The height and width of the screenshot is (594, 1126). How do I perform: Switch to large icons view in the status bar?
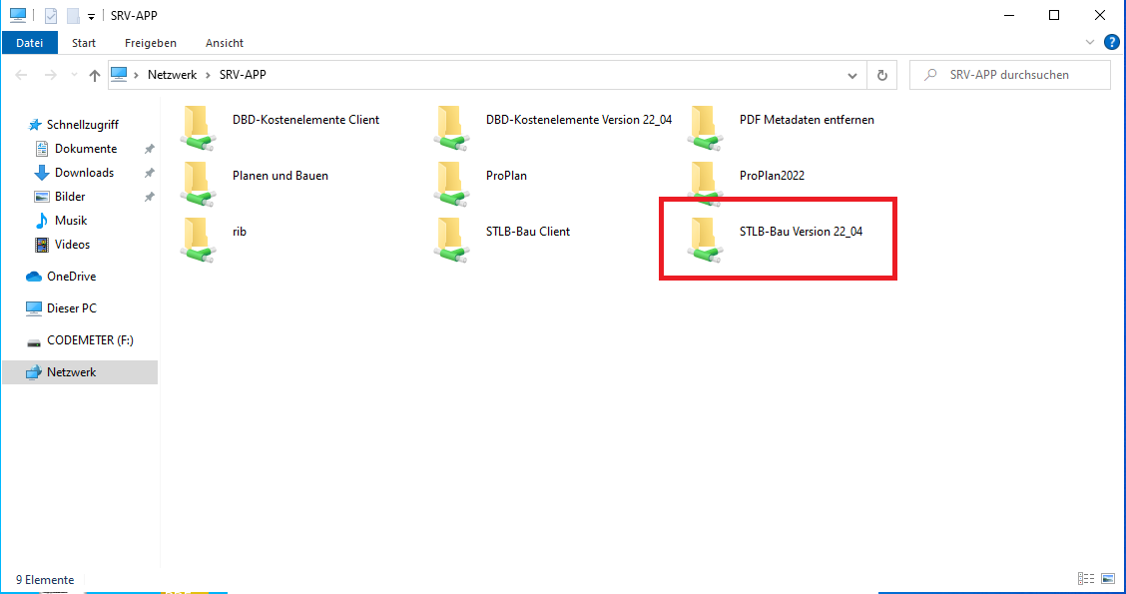[x=1107, y=579]
